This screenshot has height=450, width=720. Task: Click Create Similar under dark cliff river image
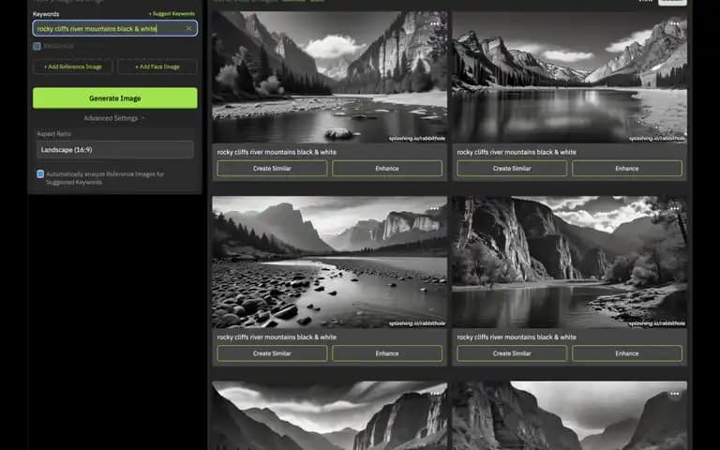[512, 353]
